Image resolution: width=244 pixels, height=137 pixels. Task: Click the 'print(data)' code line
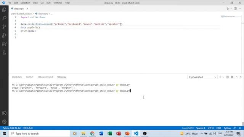28,31
